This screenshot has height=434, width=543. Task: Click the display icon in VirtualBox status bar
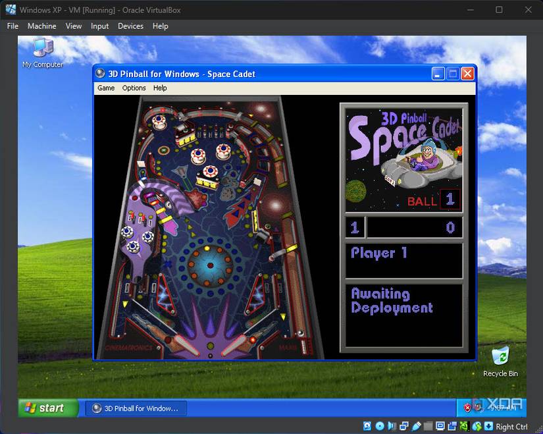[439, 426]
